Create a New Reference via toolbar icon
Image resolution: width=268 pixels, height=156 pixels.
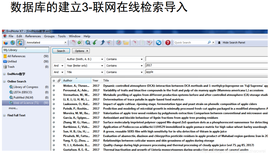coord(80,43)
